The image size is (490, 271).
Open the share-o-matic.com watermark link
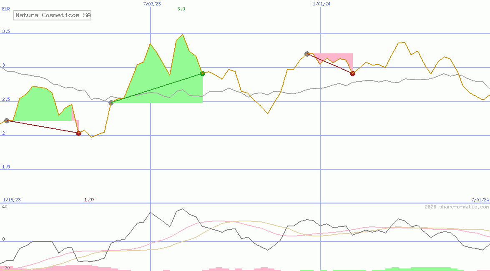457,207
